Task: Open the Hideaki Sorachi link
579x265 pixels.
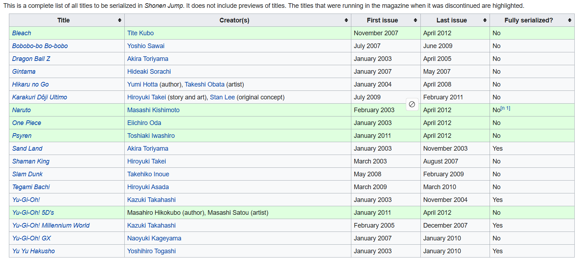Action: tap(149, 72)
